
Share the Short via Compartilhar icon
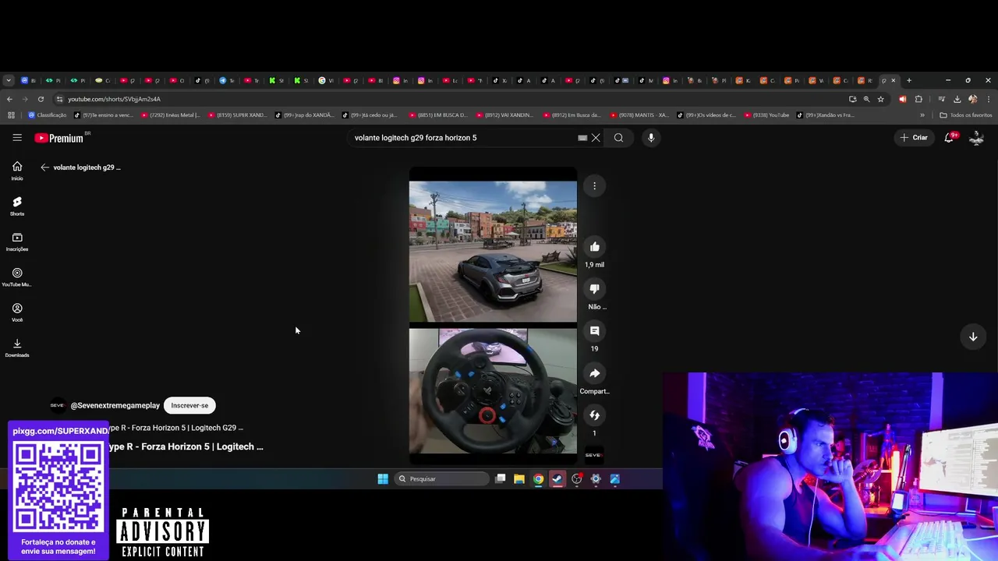coord(594,373)
